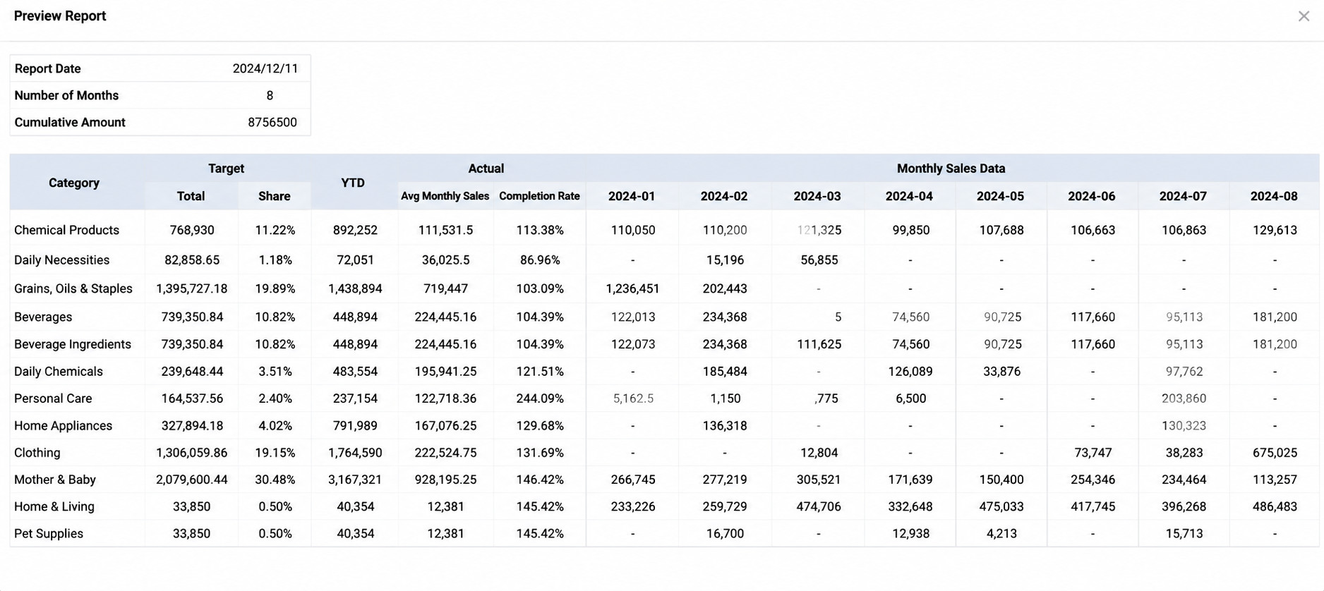The width and height of the screenshot is (1324, 591).
Task: Select the Grains, Oils & Staples row label
Action: coord(73,288)
